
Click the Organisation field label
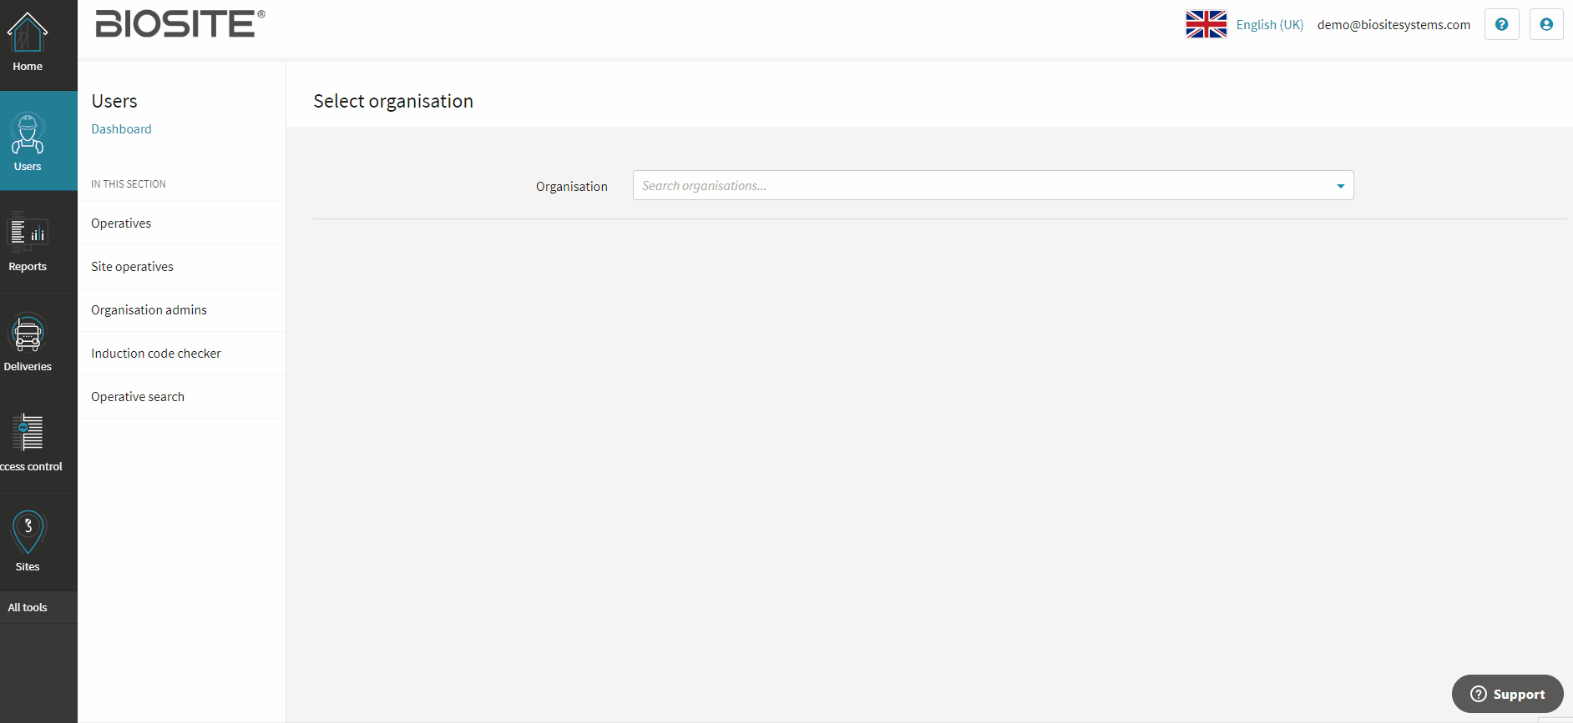[x=572, y=187]
